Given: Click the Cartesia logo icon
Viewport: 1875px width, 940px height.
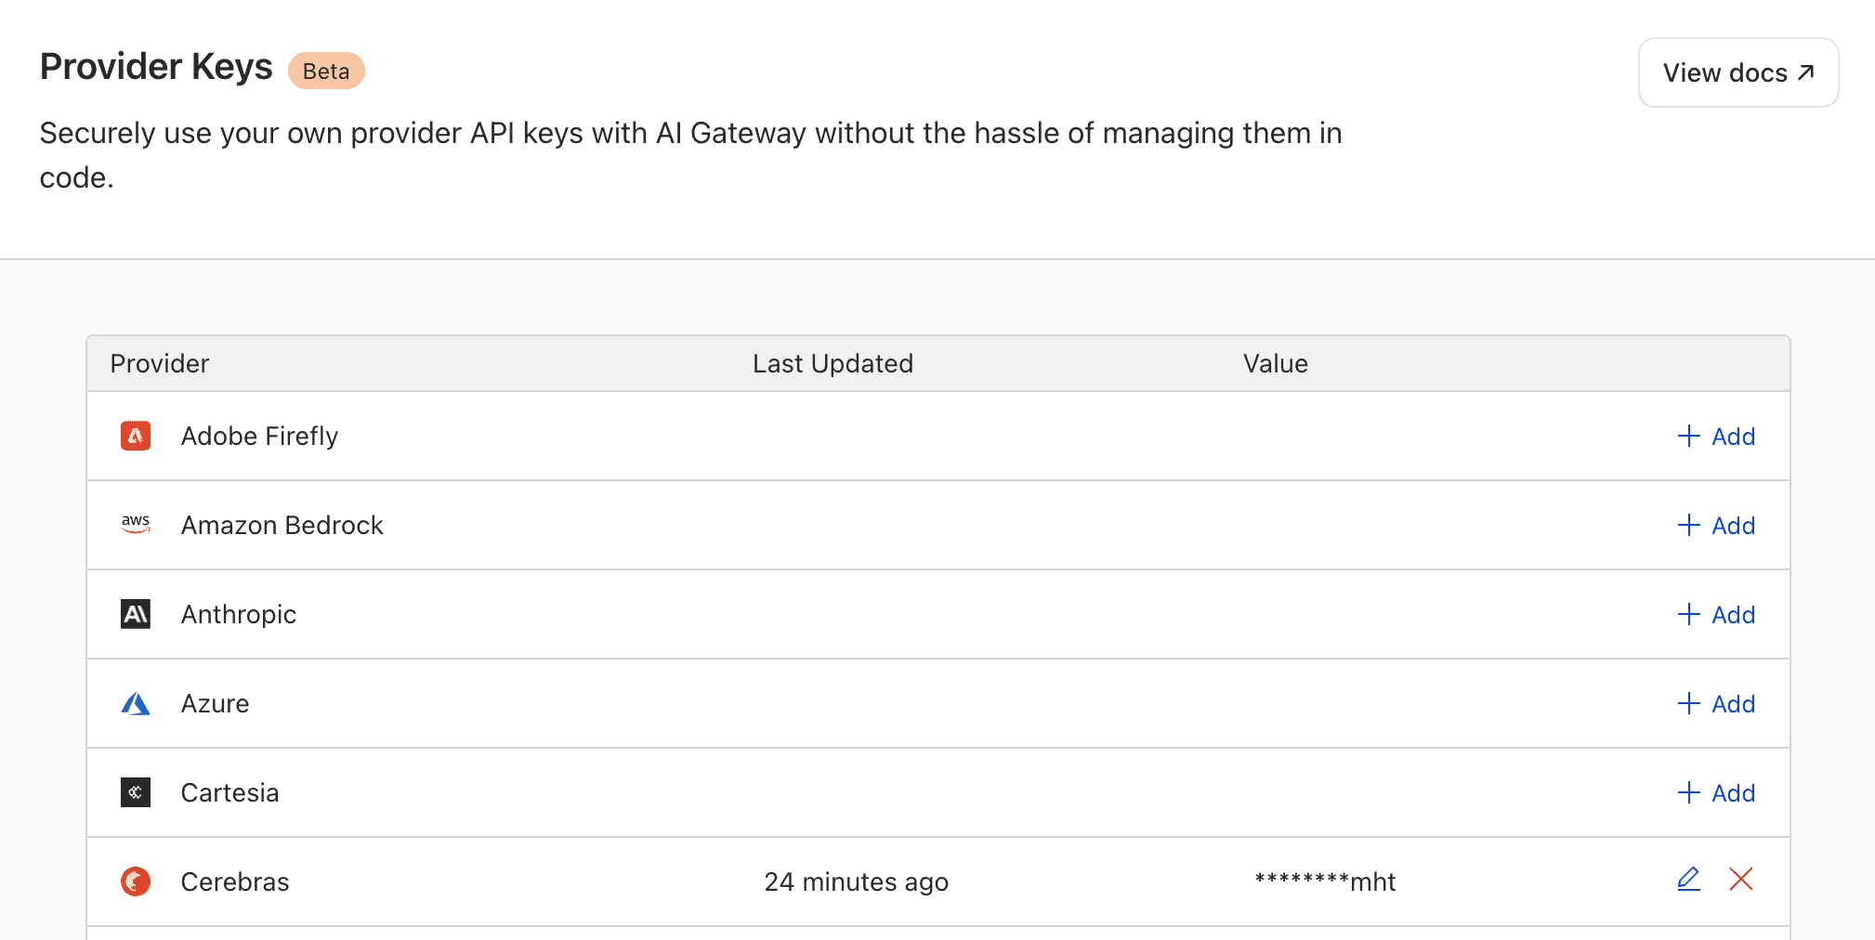Looking at the screenshot, I should click(136, 792).
